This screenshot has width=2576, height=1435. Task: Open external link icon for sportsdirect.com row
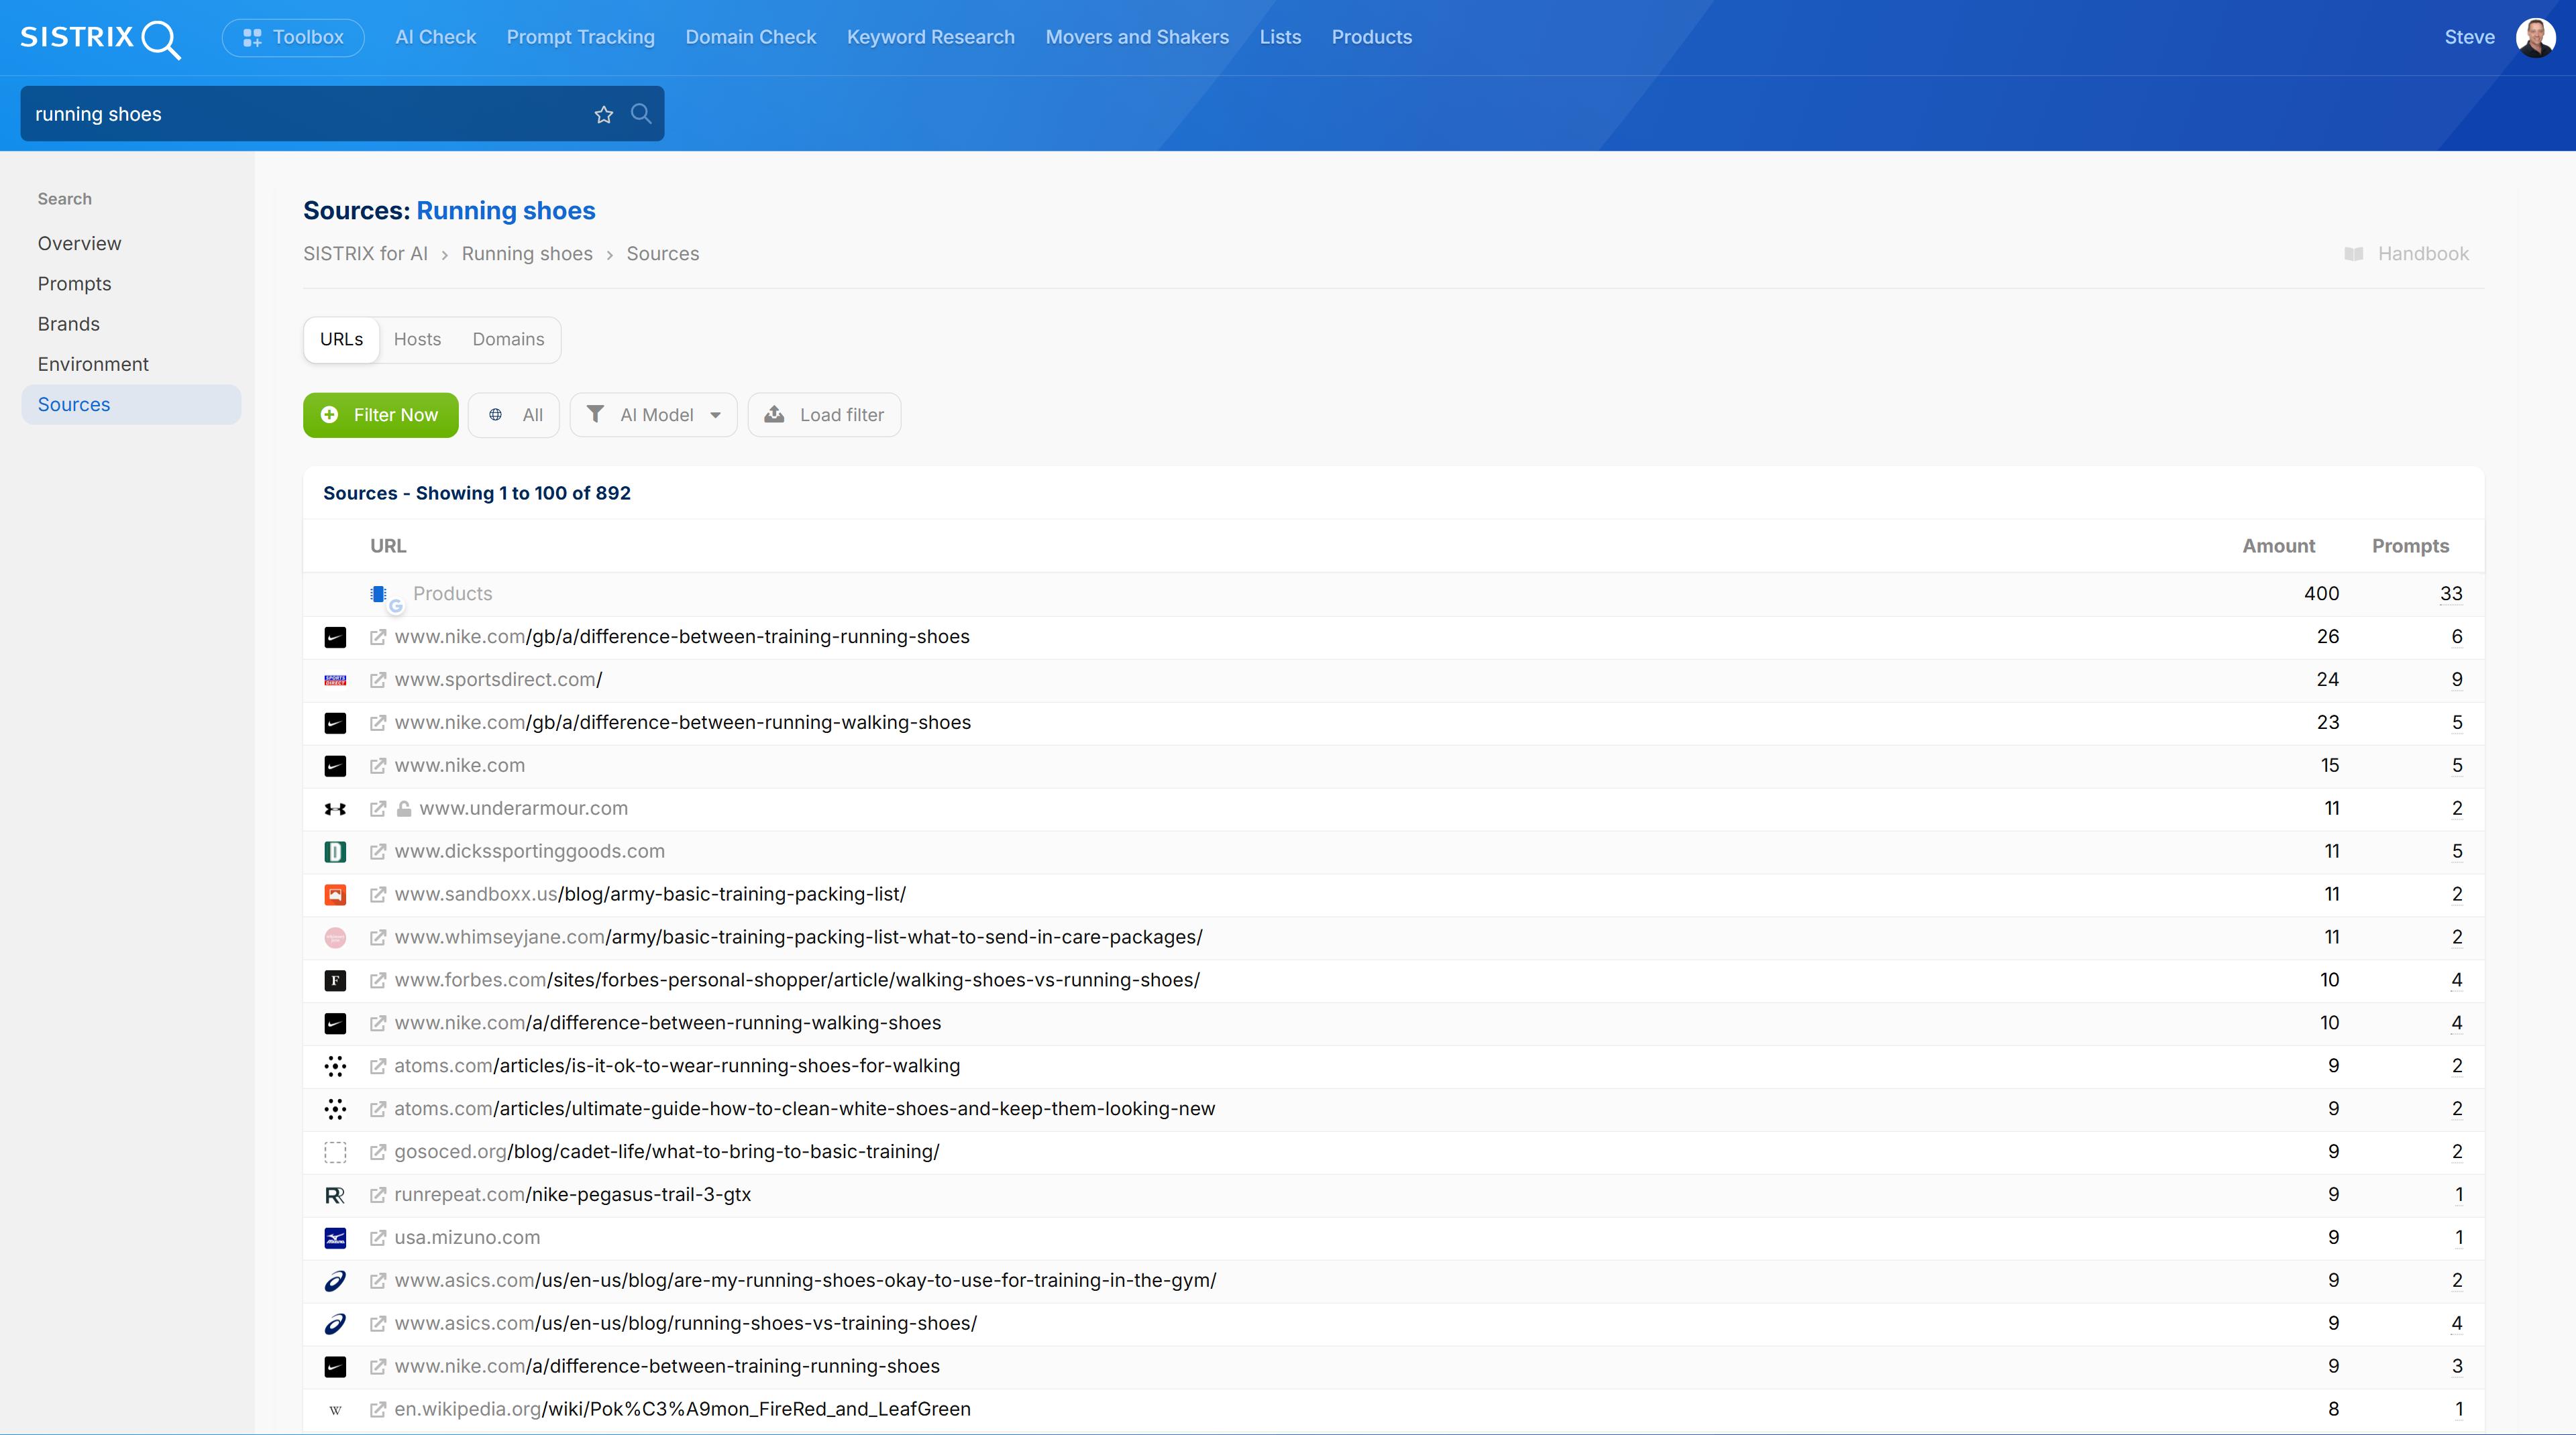coord(378,679)
